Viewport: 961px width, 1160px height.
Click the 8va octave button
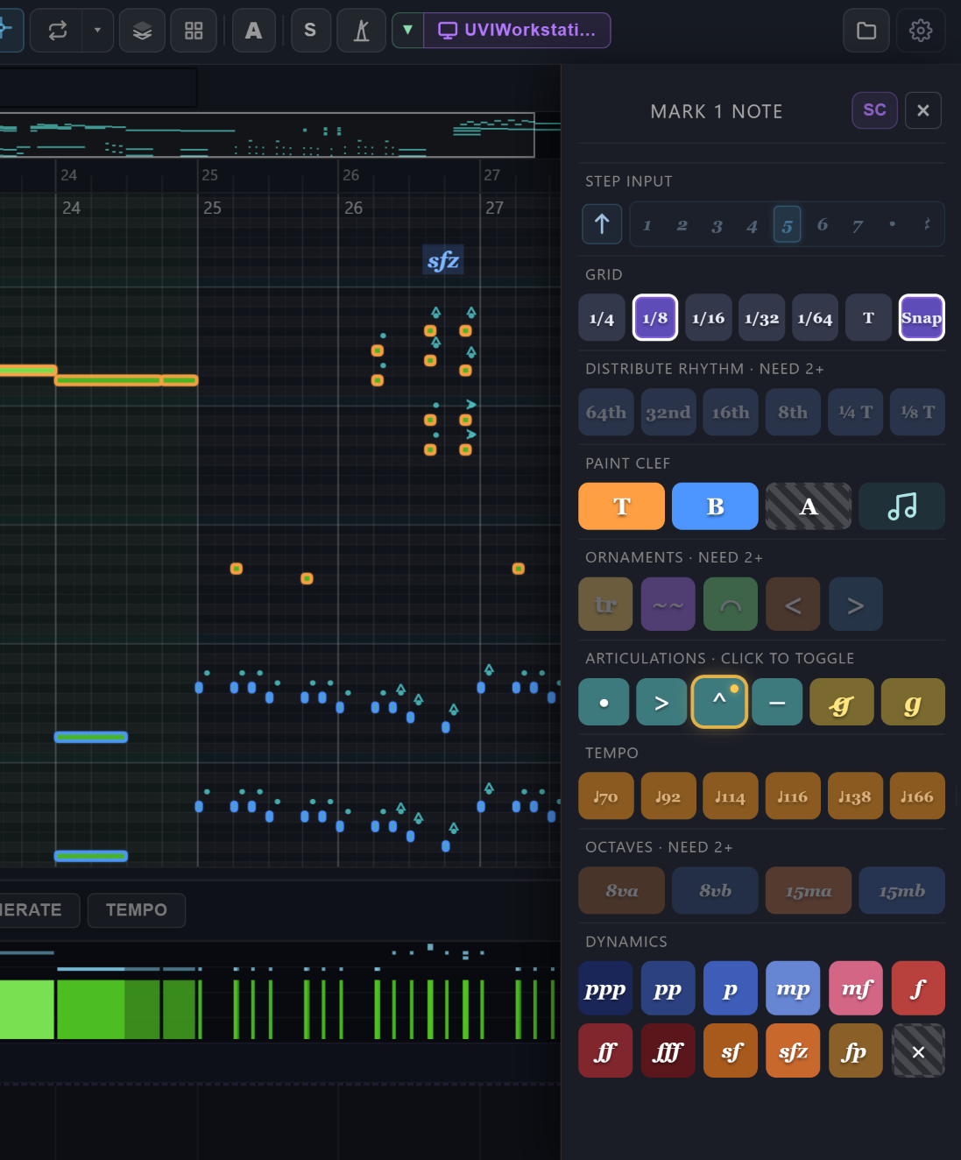tap(622, 890)
